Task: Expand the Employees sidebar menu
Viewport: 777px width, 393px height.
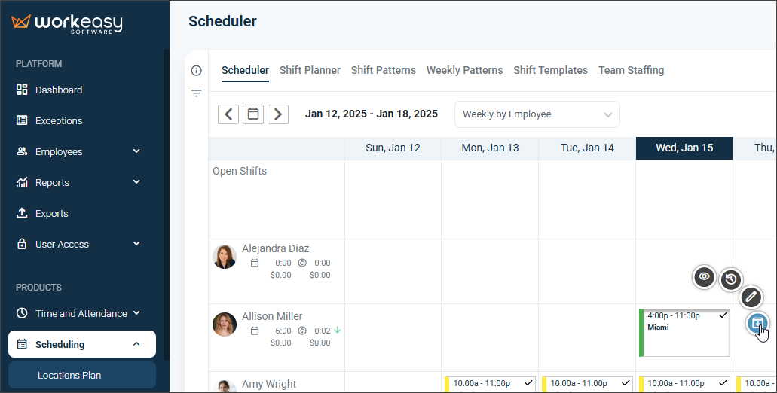Action: coord(78,151)
